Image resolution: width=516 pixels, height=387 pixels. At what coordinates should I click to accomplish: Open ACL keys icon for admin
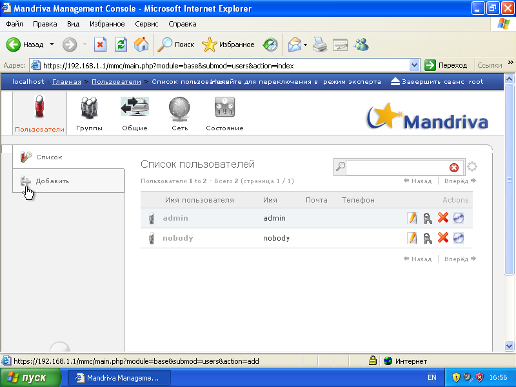click(428, 218)
